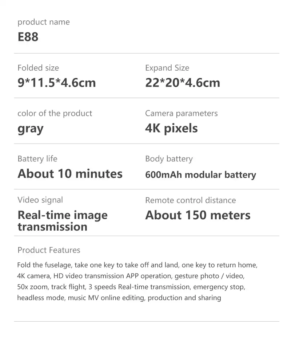
Task: Click the Camera parameters label
Action: tap(182, 114)
